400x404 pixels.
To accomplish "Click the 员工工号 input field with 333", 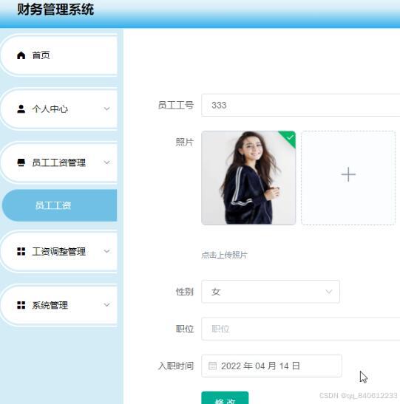I will click(301, 105).
